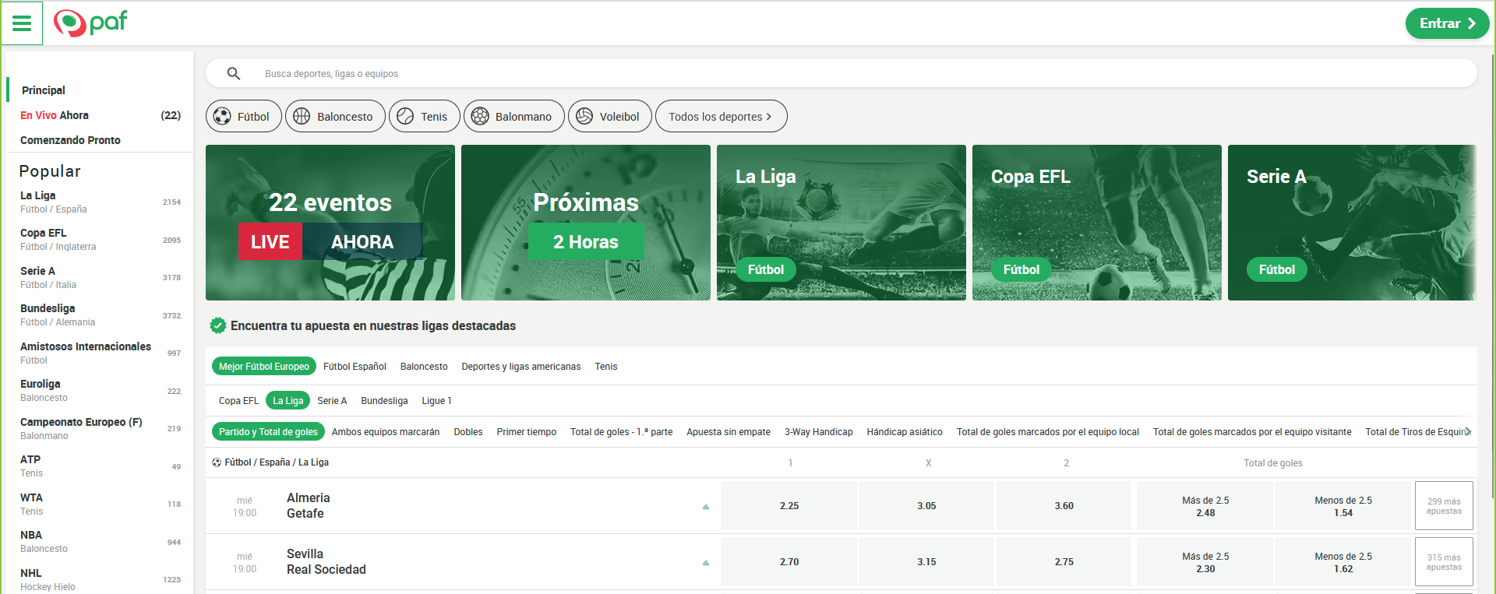Click the green verified badge icon
This screenshot has width=1496, height=594.
pos(218,325)
